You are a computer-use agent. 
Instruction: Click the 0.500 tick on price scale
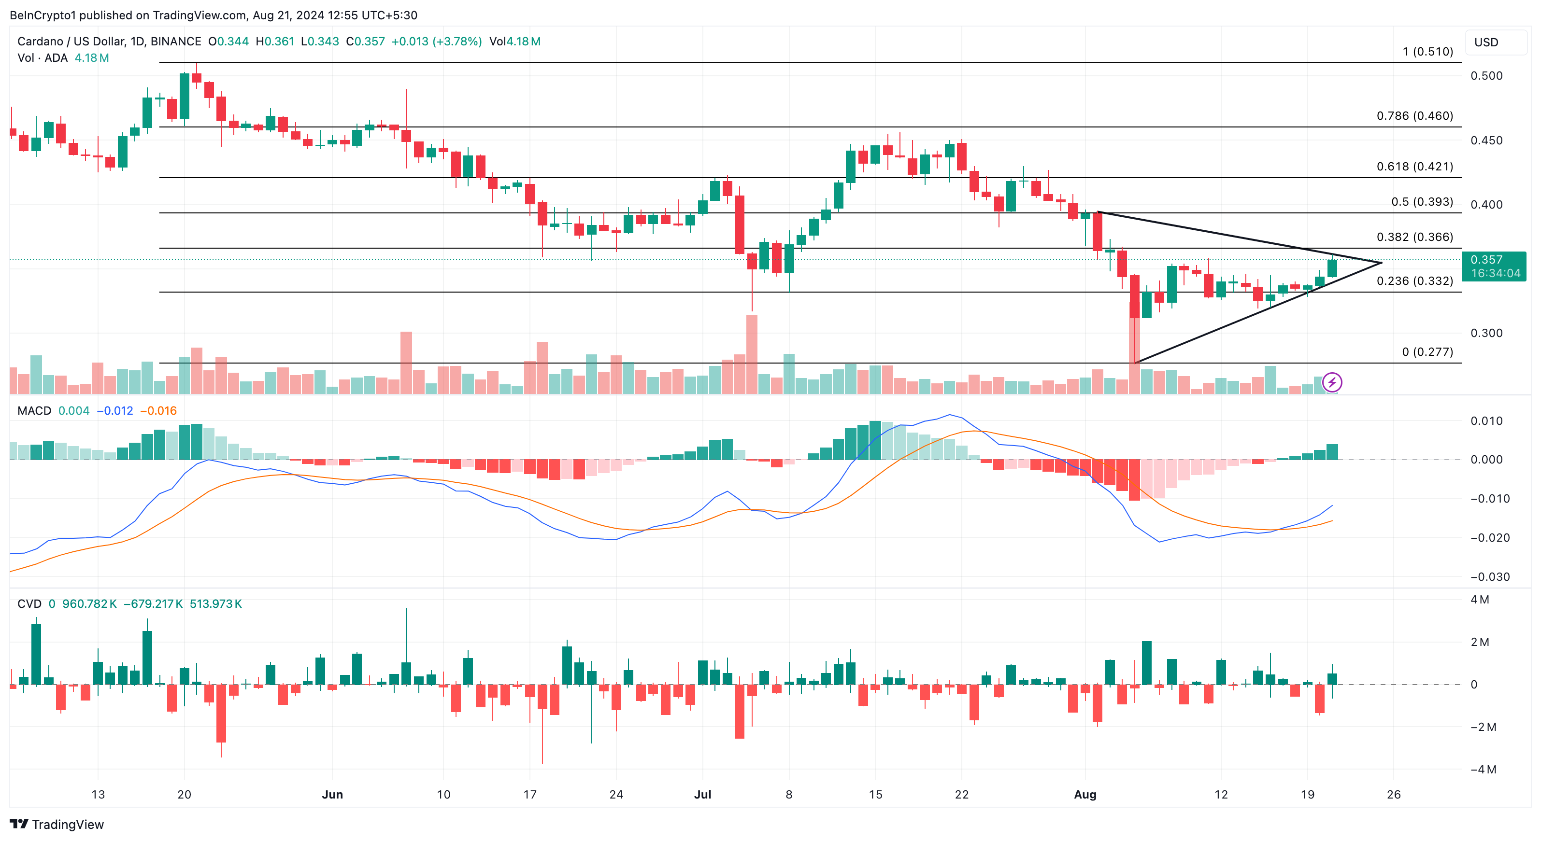[x=1486, y=76]
